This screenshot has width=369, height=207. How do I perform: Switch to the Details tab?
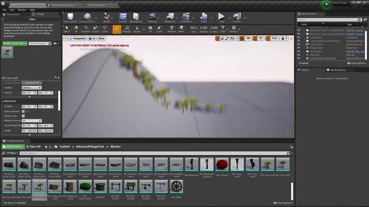tap(305, 70)
